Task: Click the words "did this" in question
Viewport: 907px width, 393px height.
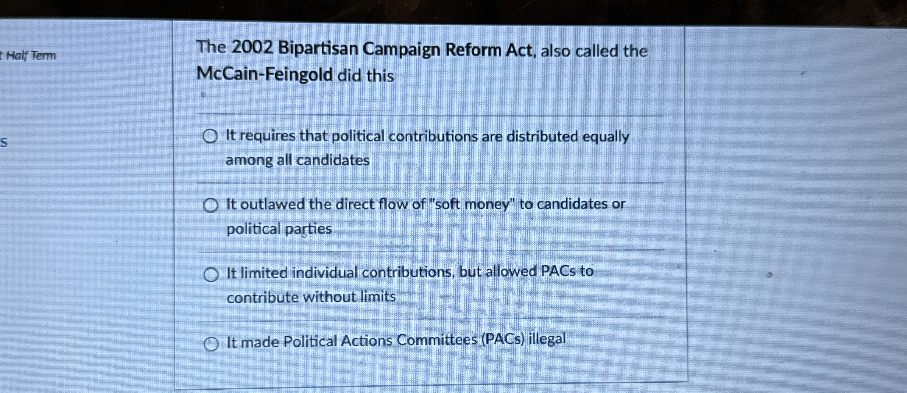Action: 366,76
